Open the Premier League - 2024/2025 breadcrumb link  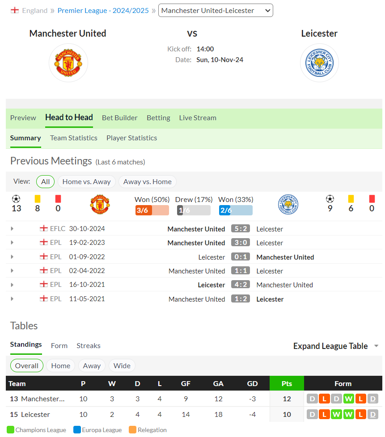(x=103, y=11)
